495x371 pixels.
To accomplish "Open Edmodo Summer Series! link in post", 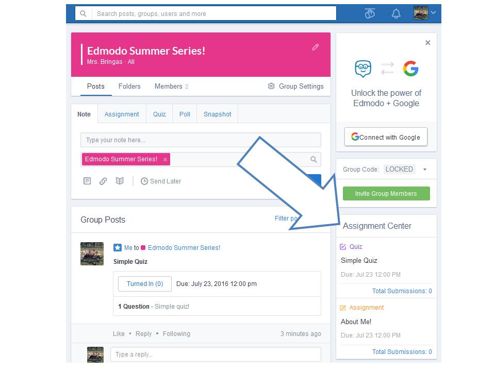I will [x=184, y=248].
